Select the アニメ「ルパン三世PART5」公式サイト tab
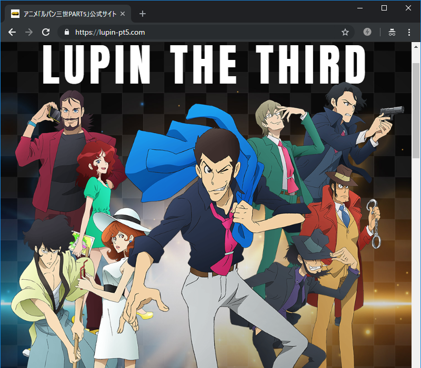The image size is (421, 368). tap(68, 14)
